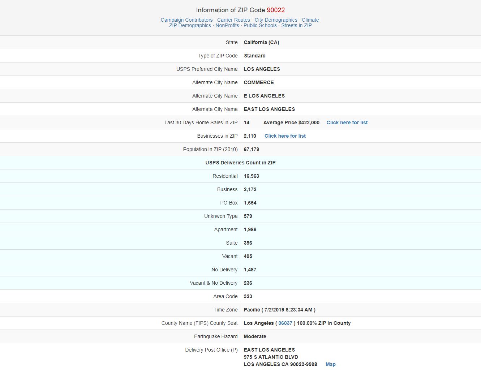The height and width of the screenshot is (370, 481).
Task: Click home sales 'Click here for list'
Action: coord(347,122)
